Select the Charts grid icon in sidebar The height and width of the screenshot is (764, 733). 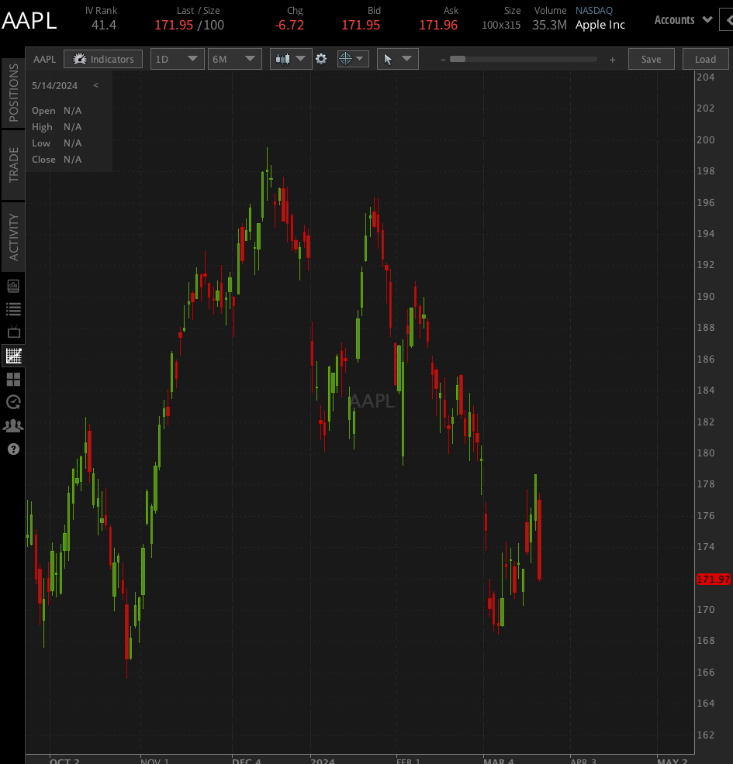13,356
